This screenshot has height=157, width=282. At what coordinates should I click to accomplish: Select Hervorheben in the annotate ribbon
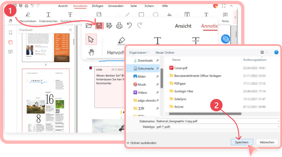click(28, 17)
